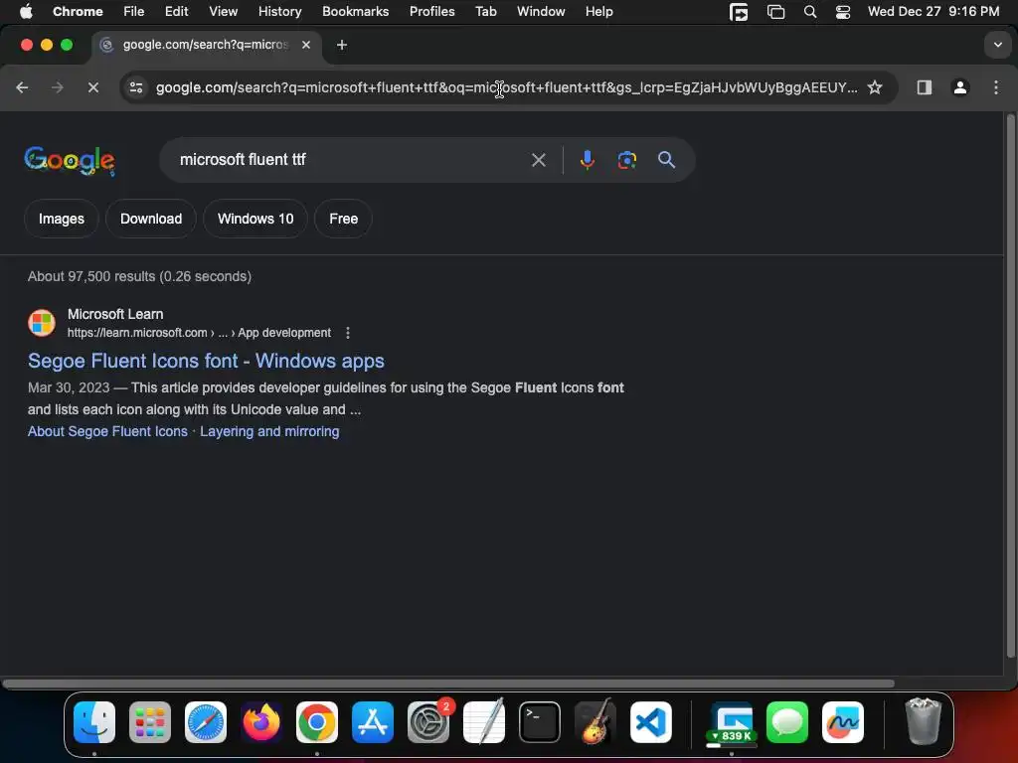Viewport: 1018px width, 763px height.
Task: Open more options for Microsoft Learn result
Action: (348, 333)
